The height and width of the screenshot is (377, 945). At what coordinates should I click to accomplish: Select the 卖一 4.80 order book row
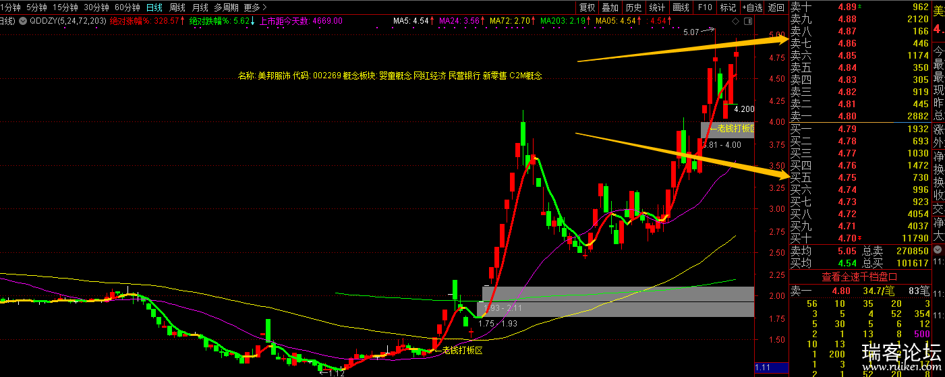click(859, 116)
